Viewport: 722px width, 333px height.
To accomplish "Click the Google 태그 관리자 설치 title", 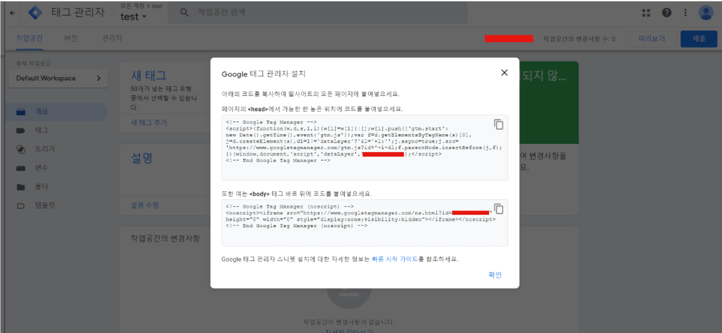I will tap(264, 74).
